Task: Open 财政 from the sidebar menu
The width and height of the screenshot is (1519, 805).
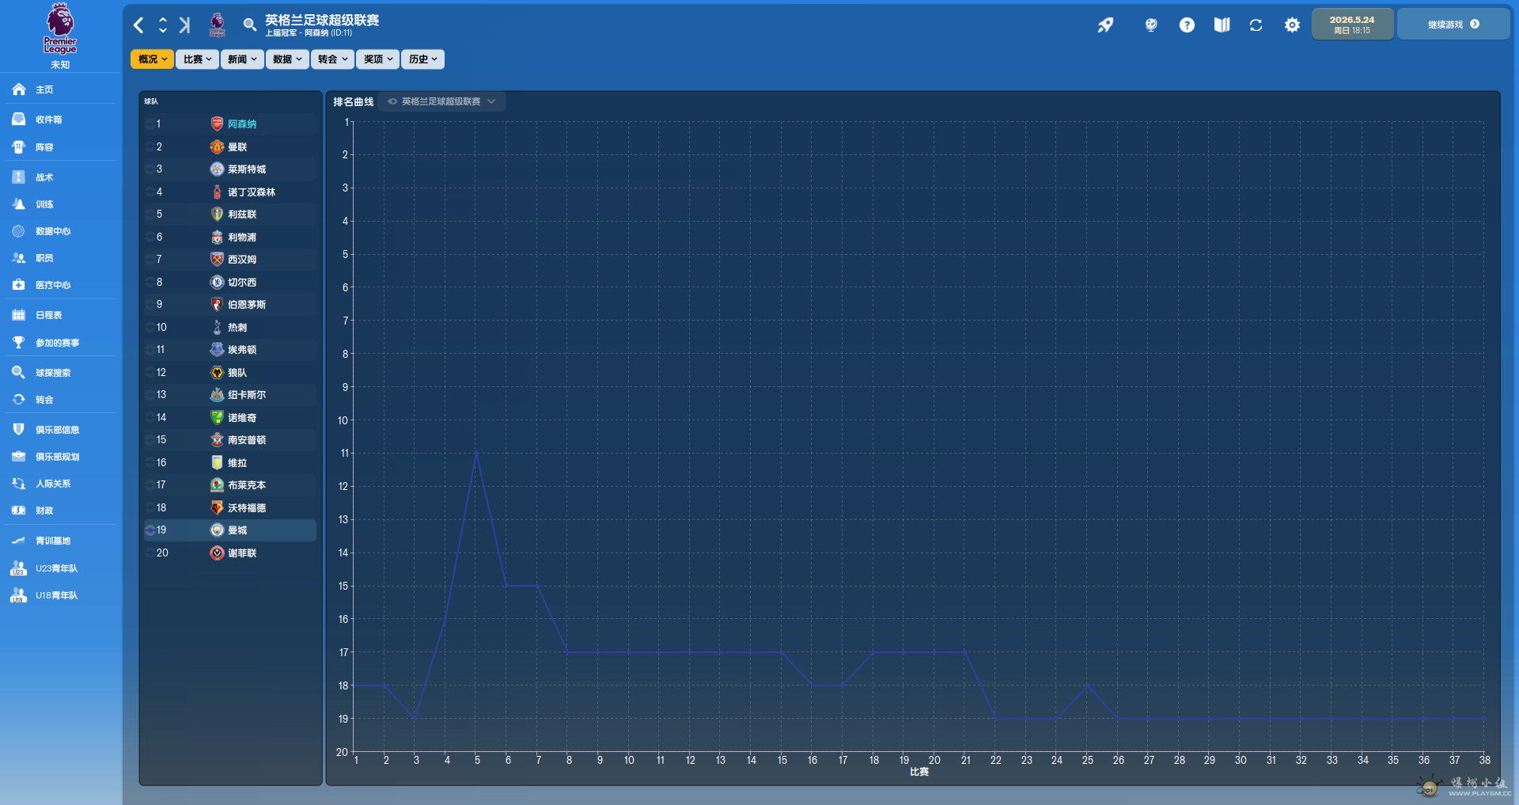Action: (x=44, y=511)
